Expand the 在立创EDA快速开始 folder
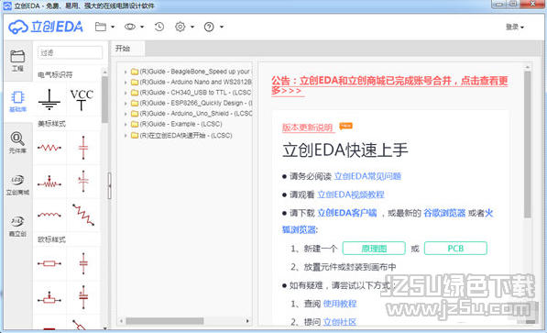This screenshot has height=333, width=547. pyautogui.click(x=126, y=136)
